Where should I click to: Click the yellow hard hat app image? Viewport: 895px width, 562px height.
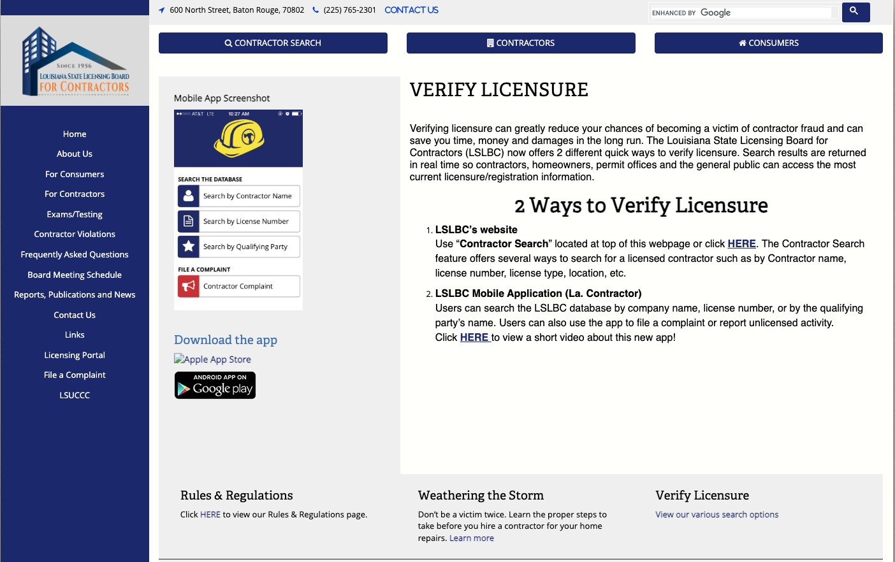click(x=239, y=138)
